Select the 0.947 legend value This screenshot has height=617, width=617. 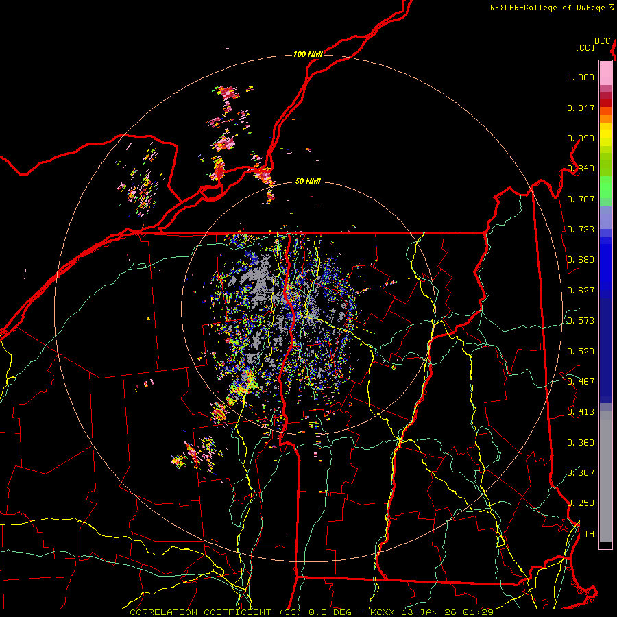[x=581, y=108]
